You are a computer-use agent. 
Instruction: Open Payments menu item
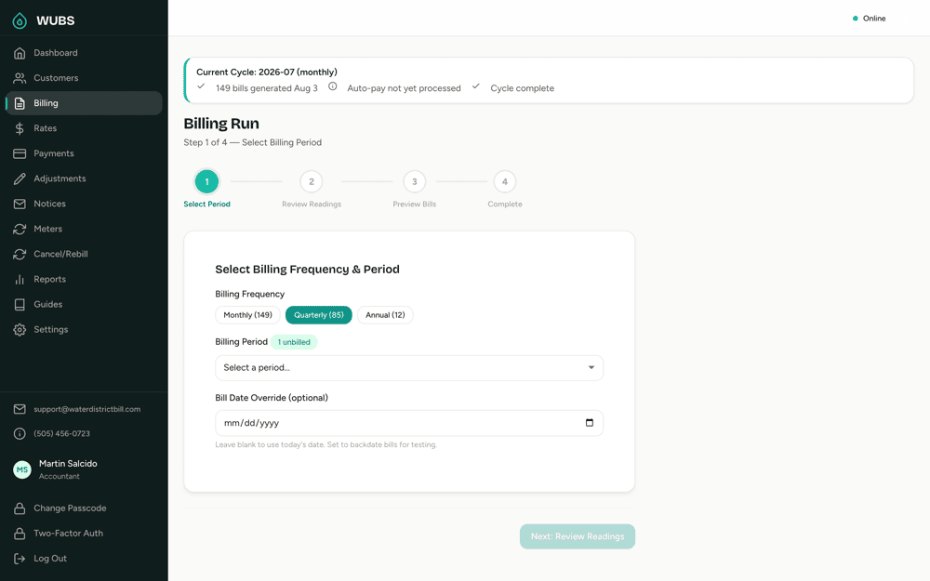click(x=84, y=153)
